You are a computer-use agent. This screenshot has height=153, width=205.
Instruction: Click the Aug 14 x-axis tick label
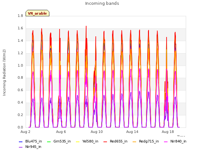132,132
